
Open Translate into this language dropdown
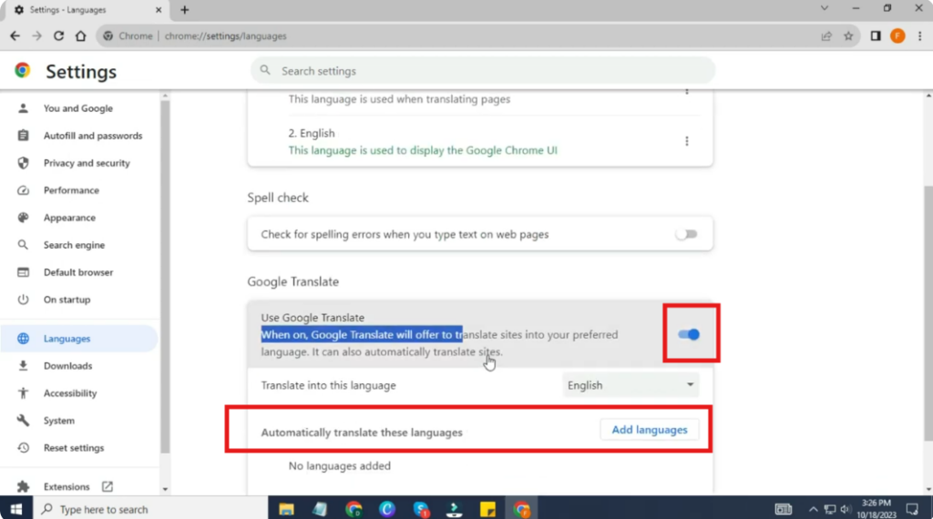point(631,385)
